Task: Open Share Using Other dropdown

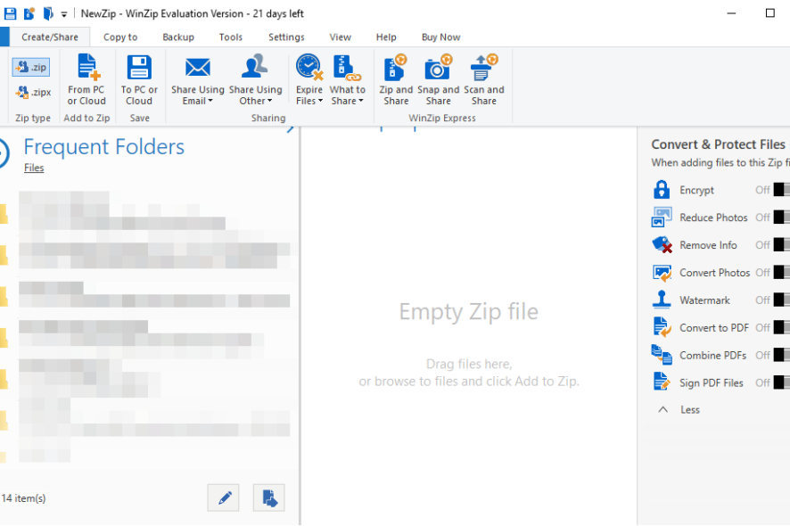Action: (255, 79)
